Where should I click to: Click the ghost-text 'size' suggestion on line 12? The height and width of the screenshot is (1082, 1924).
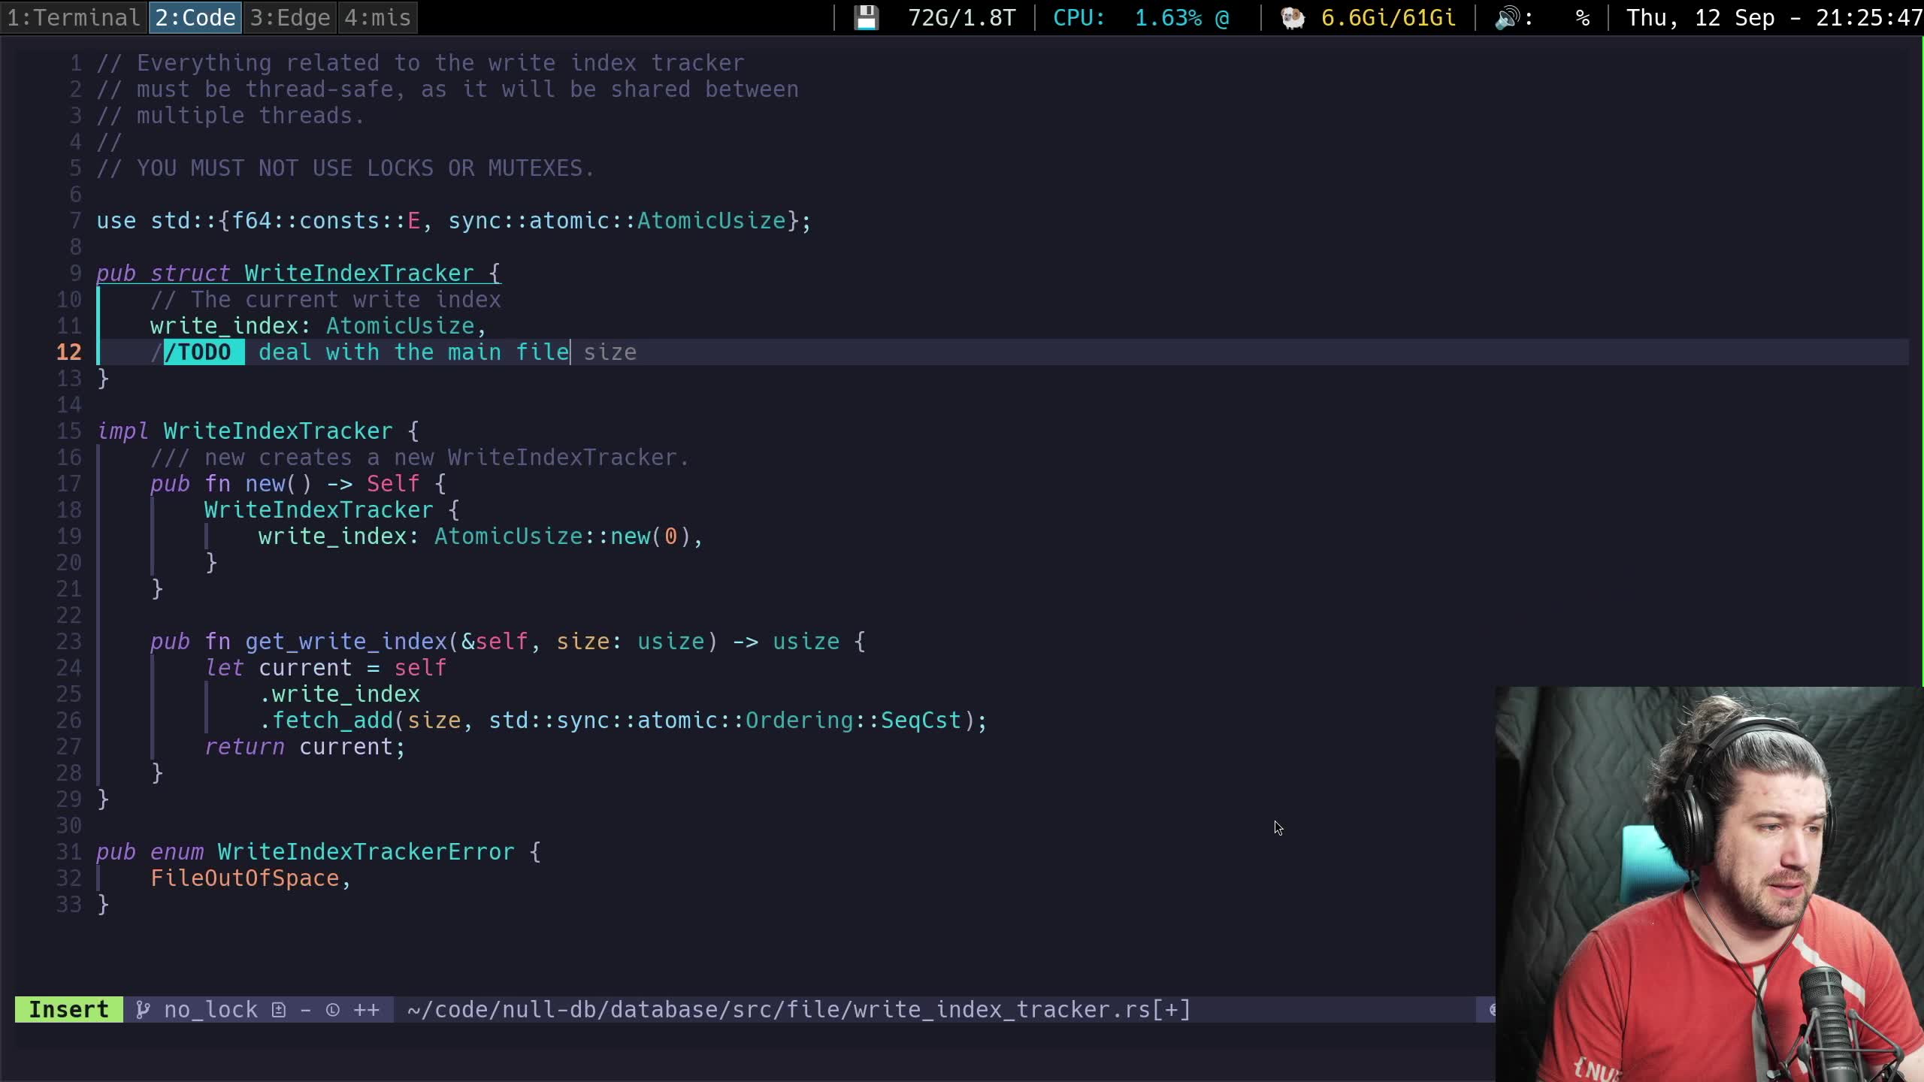point(610,352)
